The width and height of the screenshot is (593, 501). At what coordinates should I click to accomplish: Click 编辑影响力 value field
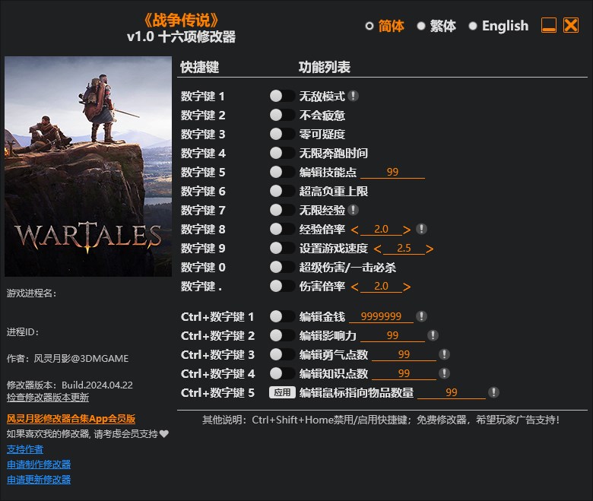coord(392,335)
